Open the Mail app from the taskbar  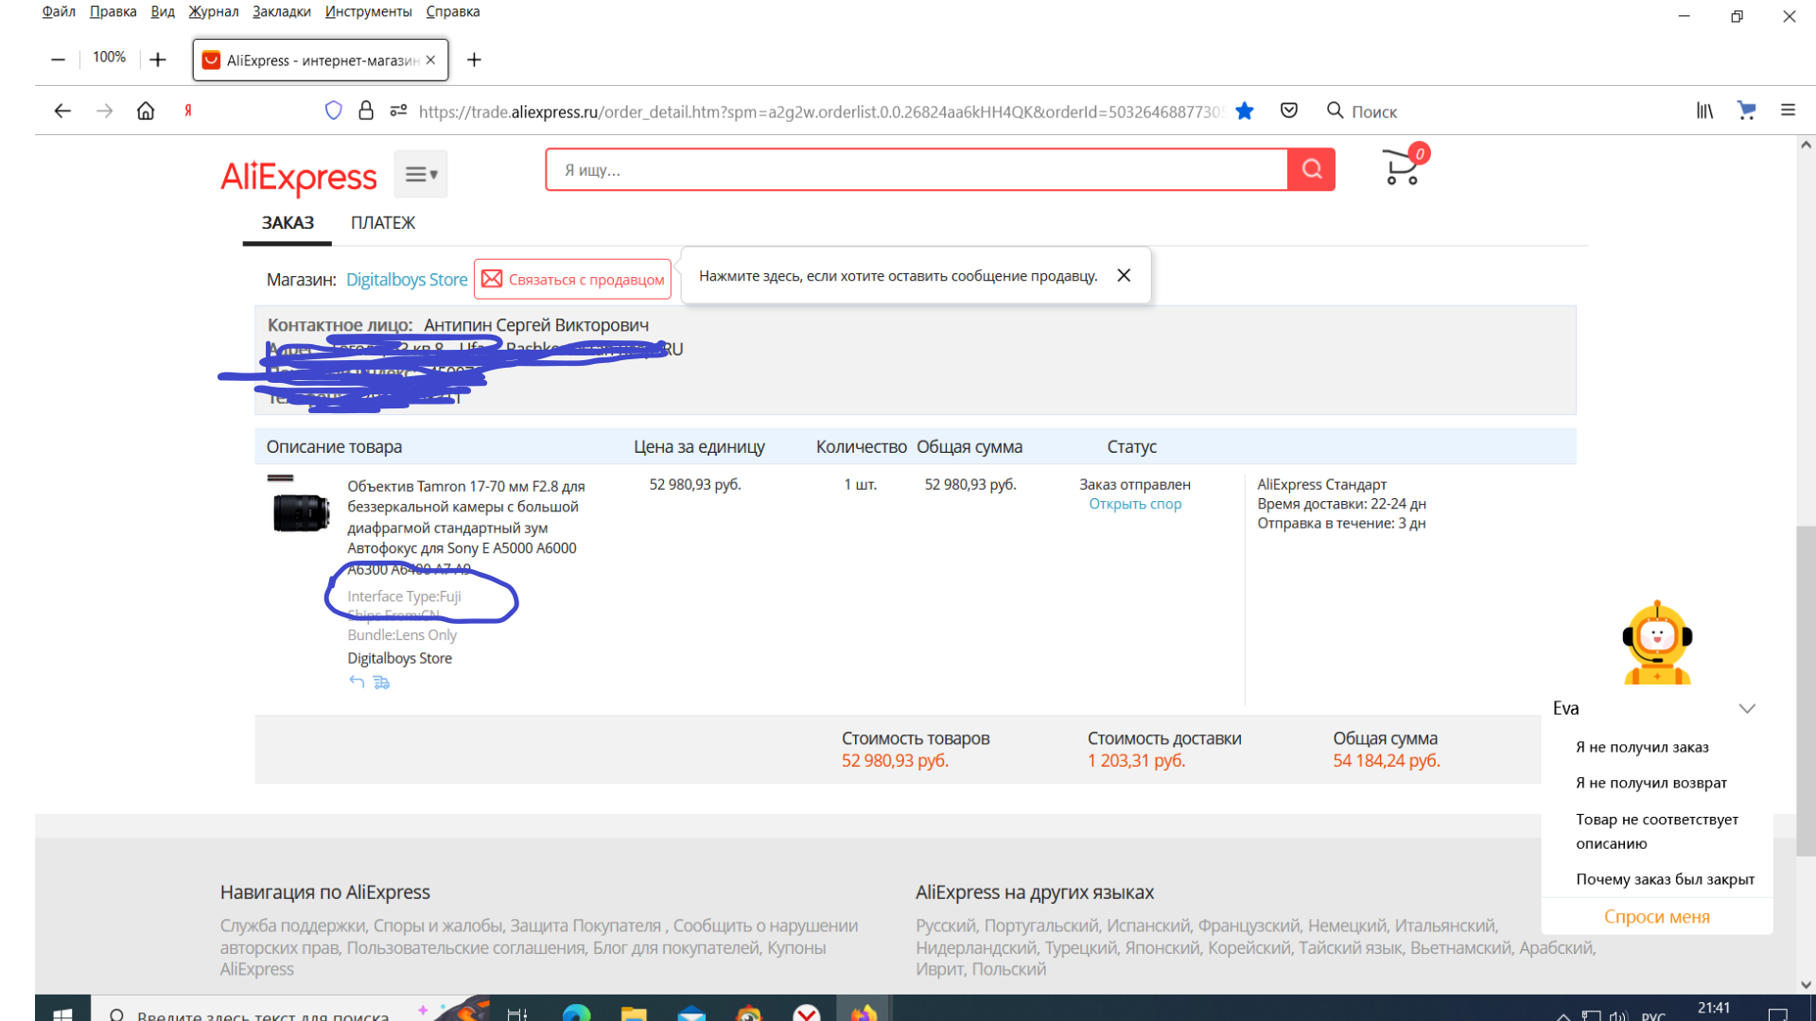(x=691, y=1013)
